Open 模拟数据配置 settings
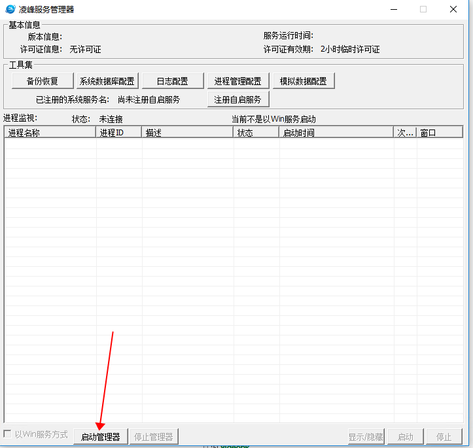 (304, 81)
